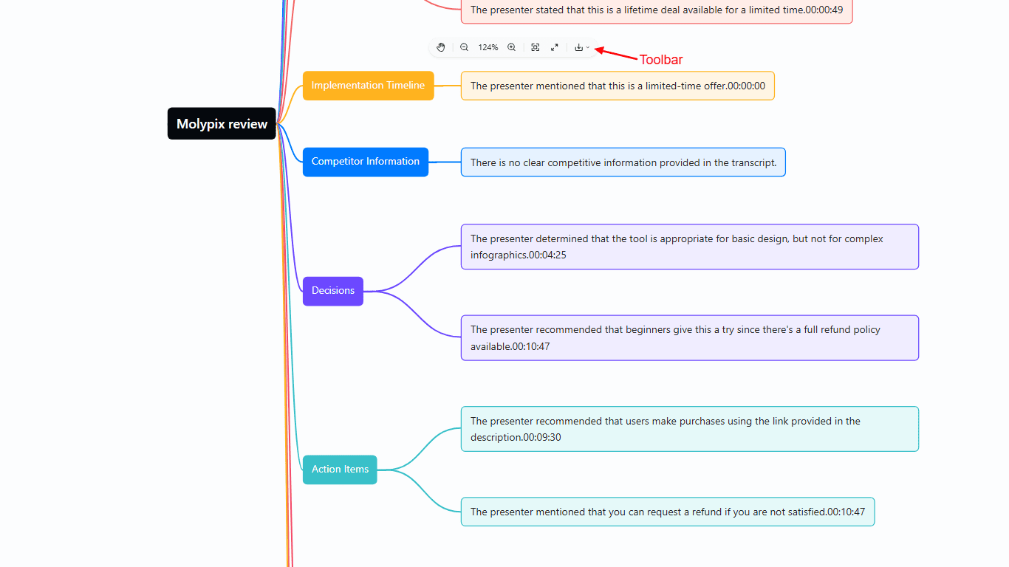1009x567 pixels.
Task: Zoom in using the plus magnifier
Action: (x=511, y=47)
